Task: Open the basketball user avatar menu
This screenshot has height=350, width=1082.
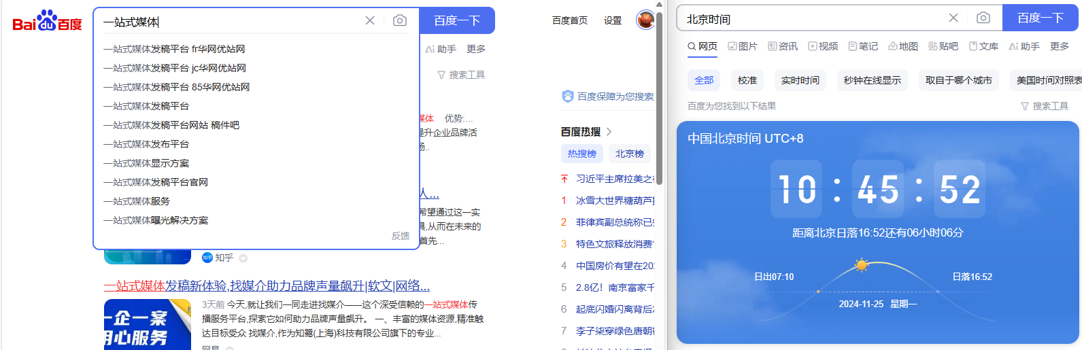Action: 645,20
